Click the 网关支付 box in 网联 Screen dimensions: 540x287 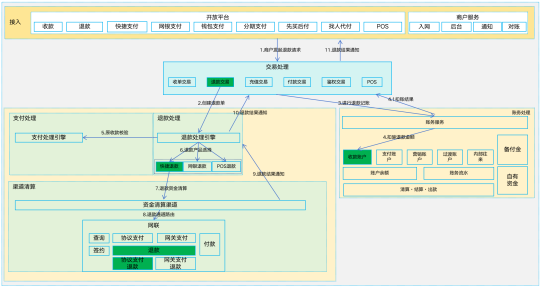[176, 238]
